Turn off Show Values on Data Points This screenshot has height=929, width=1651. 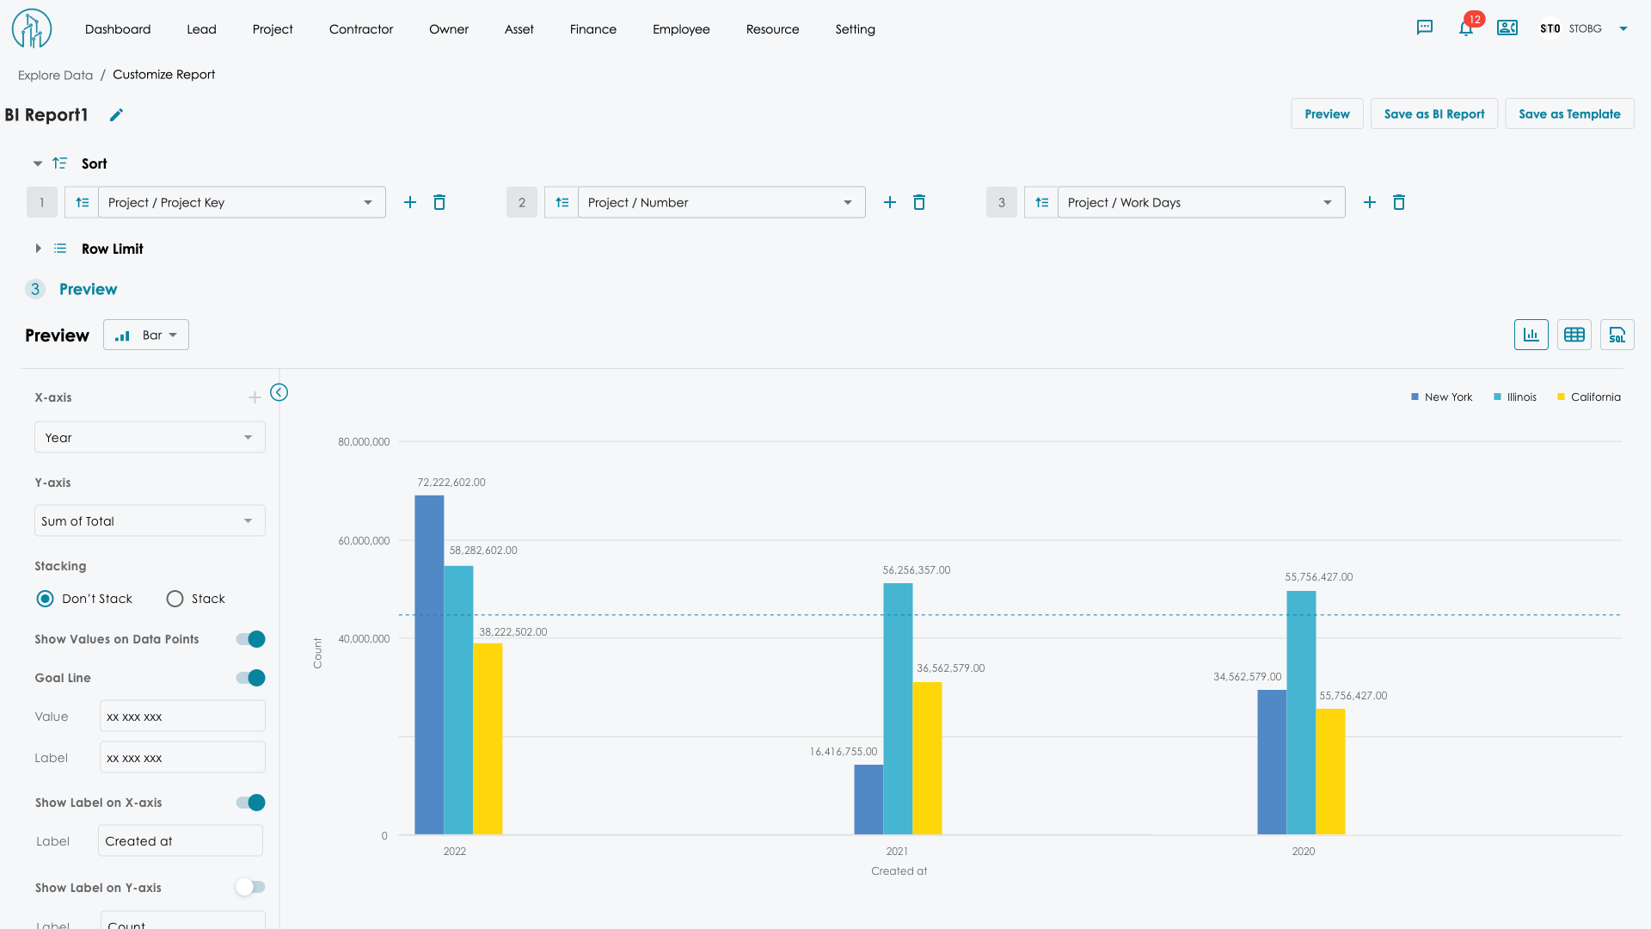coord(250,639)
